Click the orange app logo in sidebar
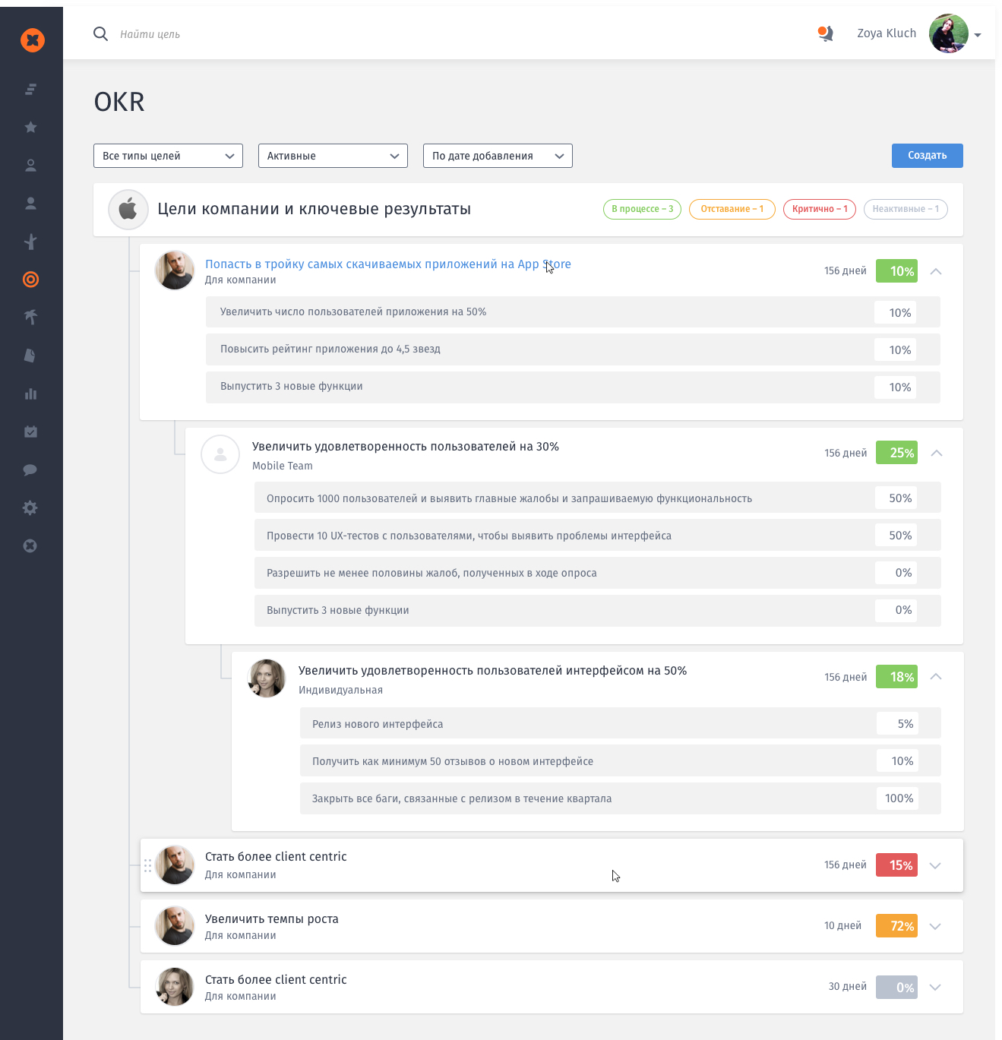This screenshot has height=1040, width=1002. [x=32, y=40]
